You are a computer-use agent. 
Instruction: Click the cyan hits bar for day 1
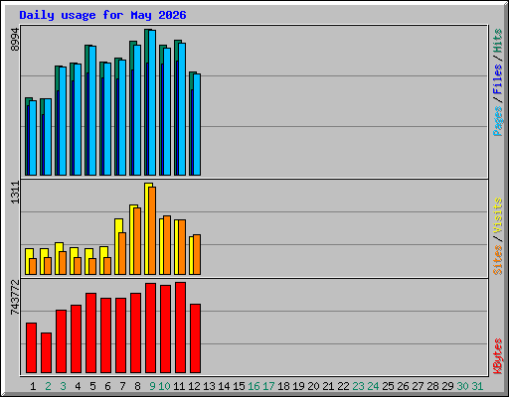(x=33, y=138)
